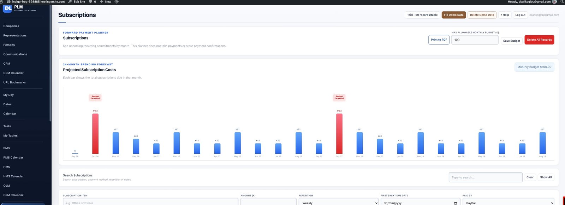Select CRM in the sidebar
Screen dimensions: 565x205
[7, 64]
